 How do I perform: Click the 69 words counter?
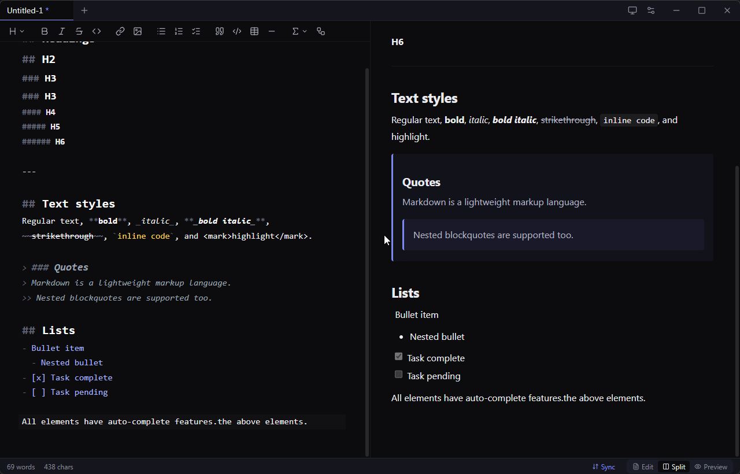point(21,467)
